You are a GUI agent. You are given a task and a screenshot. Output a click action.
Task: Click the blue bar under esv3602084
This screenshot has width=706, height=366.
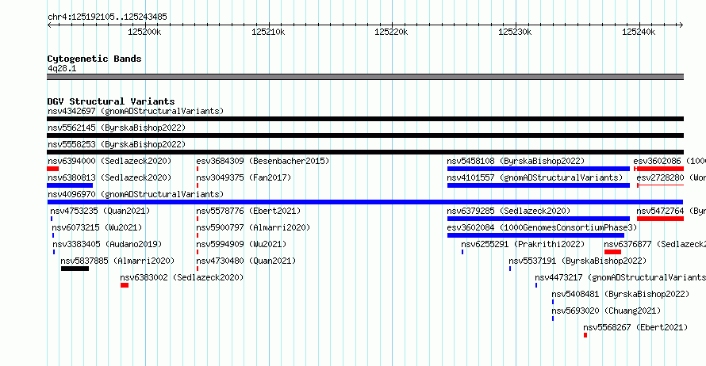point(535,235)
